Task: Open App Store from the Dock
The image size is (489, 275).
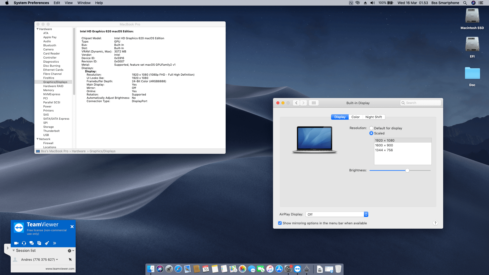Action: coord(279,269)
